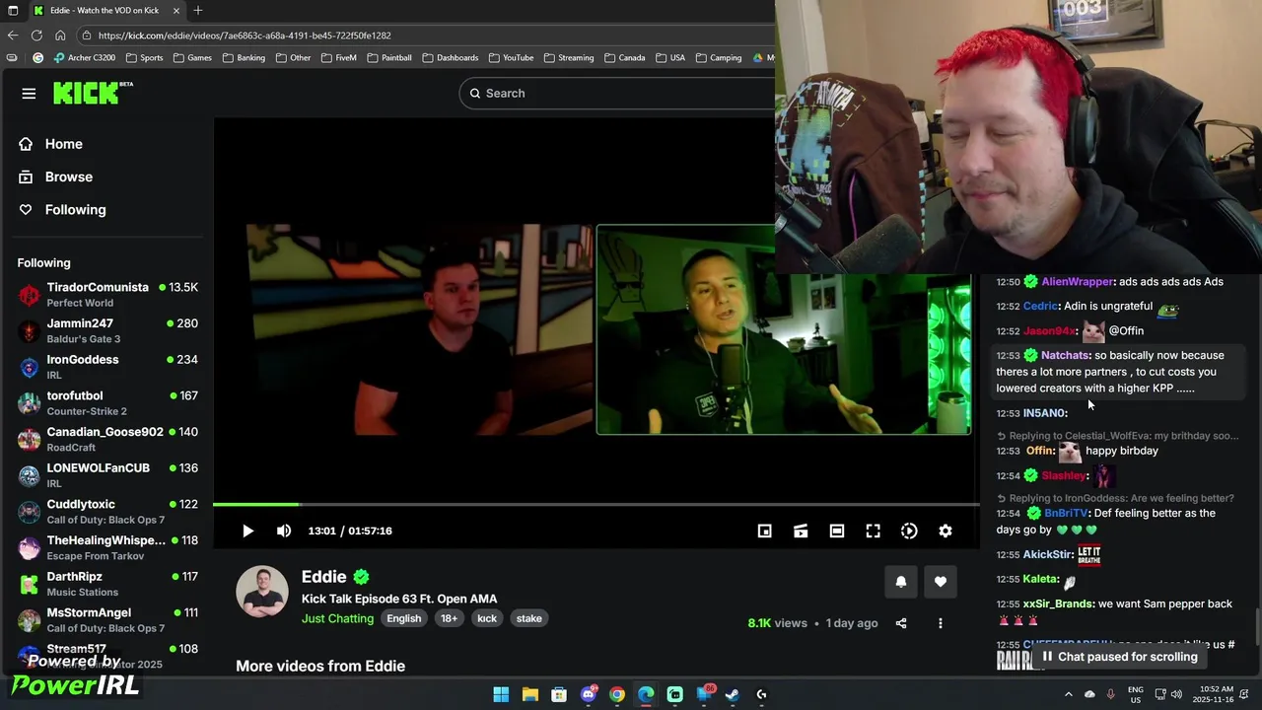Open playback speed control

click(x=909, y=531)
